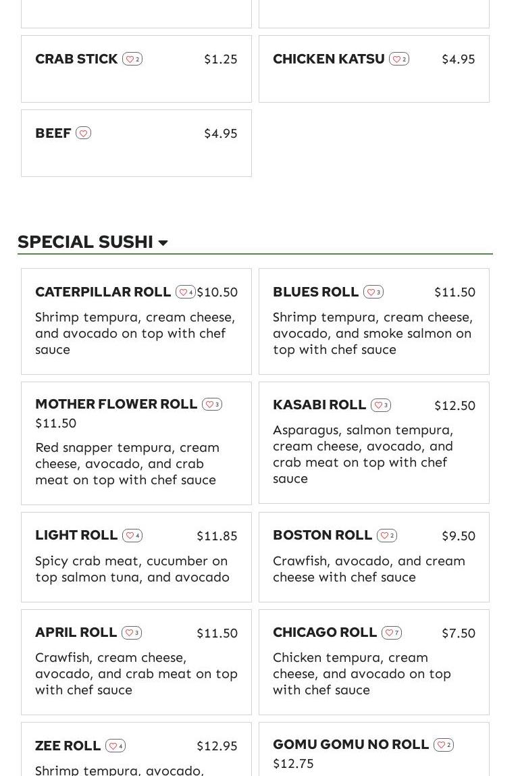This screenshot has height=776, width=520.
Task: Open the Blues Roll description card
Action: pos(373,333)
